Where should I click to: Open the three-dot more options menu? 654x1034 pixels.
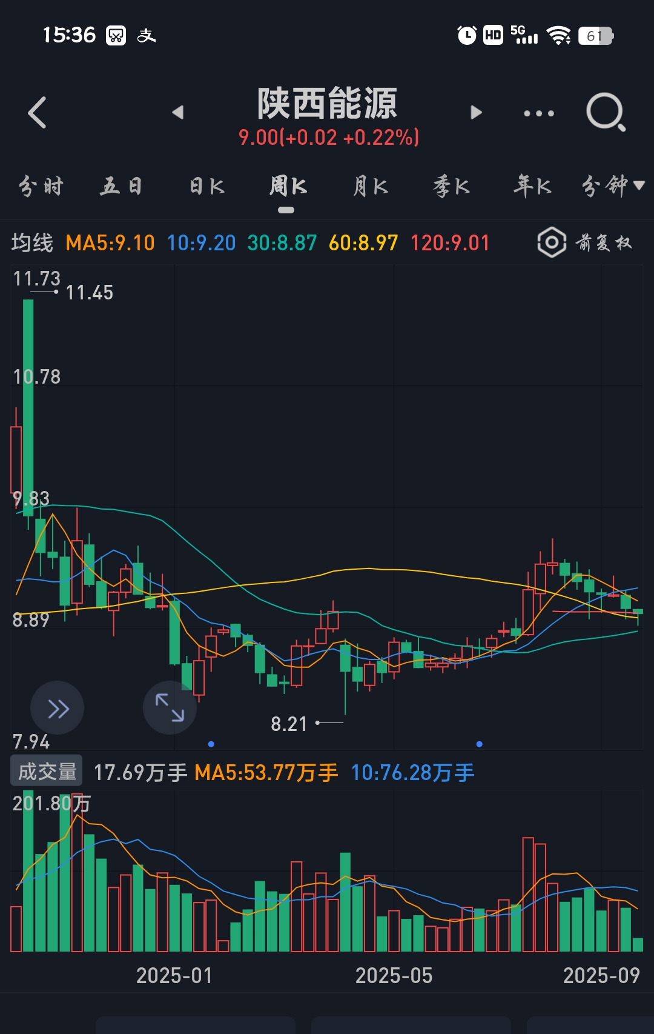[538, 113]
